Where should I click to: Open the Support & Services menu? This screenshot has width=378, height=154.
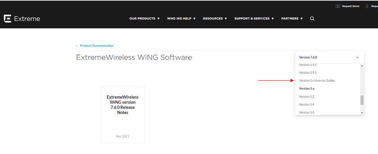click(x=255, y=19)
